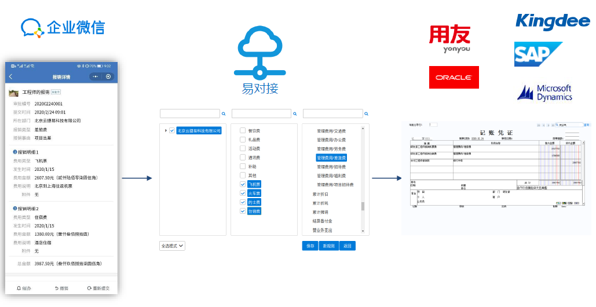Open the 全选模式 dropdown
Screen dimensions: 596x307
(172, 246)
